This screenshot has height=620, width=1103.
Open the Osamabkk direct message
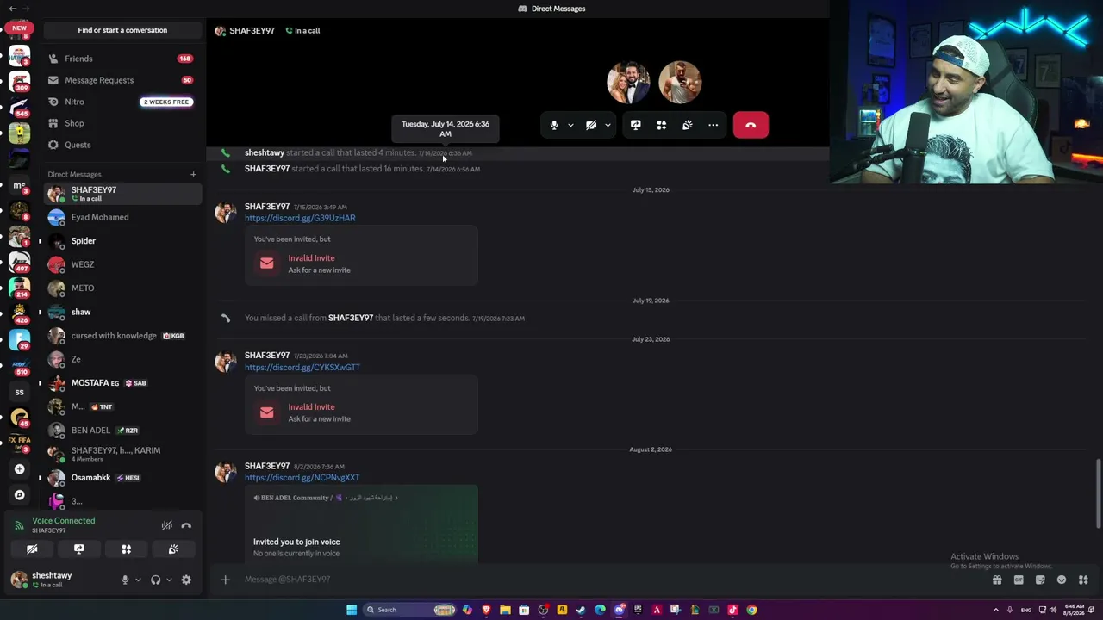coord(122,478)
